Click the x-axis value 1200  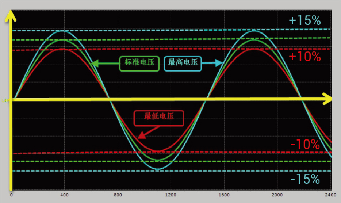click(171, 195)
